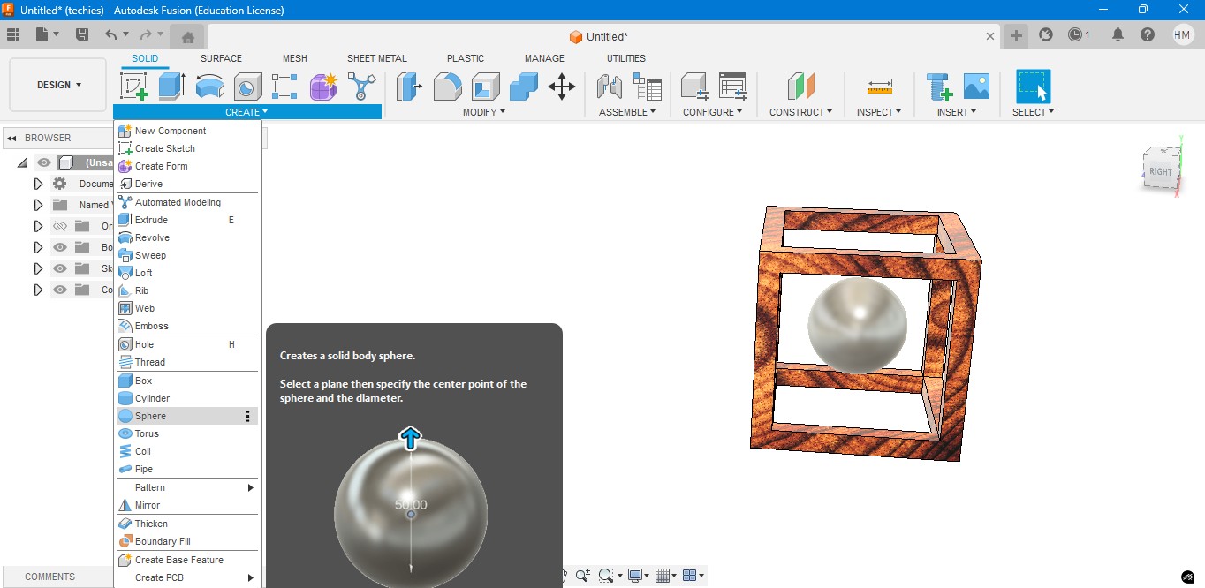Open the Modify dropdown menu

click(x=484, y=112)
